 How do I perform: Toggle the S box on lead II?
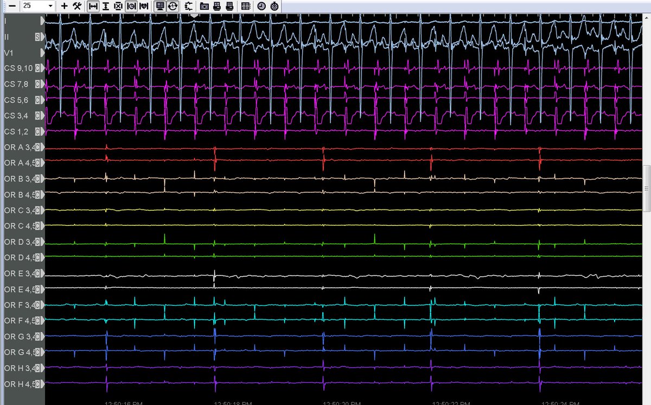(37, 37)
